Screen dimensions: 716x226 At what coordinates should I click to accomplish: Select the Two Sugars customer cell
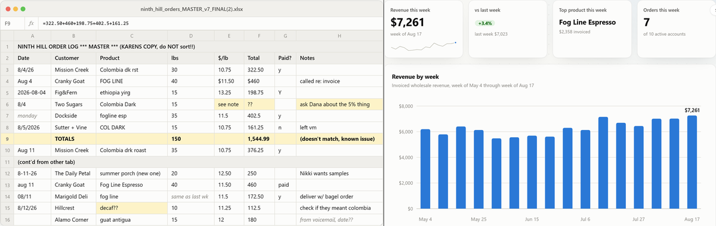(74, 104)
